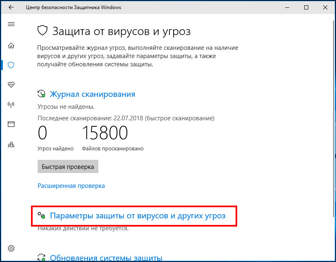Open Расширенная проверка link
This screenshot has height=262, width=336.
71,186
